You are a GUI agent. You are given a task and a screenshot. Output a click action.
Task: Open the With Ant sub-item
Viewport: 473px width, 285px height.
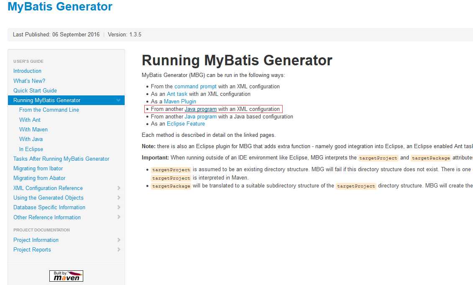click(30, 120)
